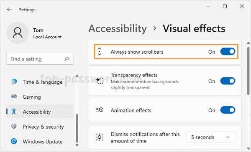Click the Find a setting search box
Image resolution: width=251 pixels, height=152 pixels.
(40, 59)
